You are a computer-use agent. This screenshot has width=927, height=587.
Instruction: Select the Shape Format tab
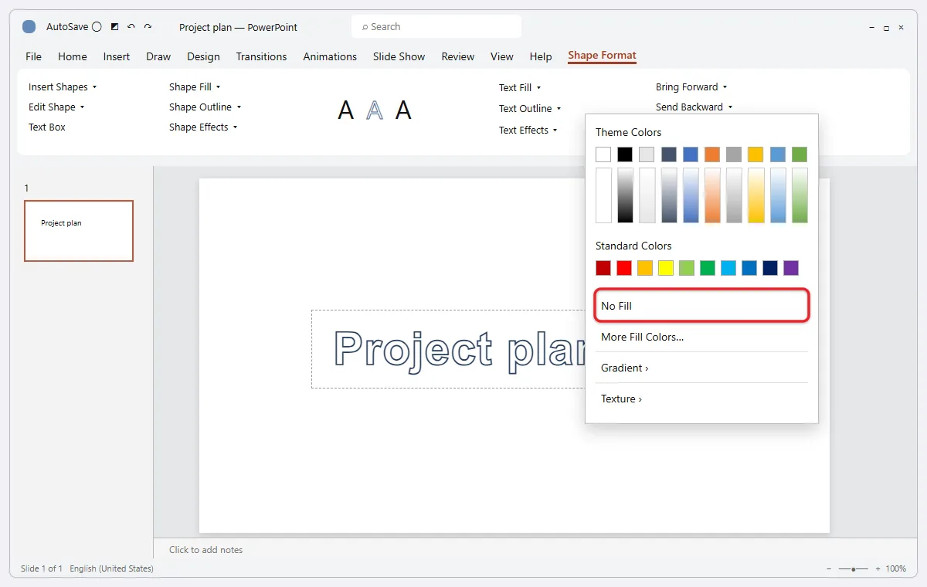point(602,56)
